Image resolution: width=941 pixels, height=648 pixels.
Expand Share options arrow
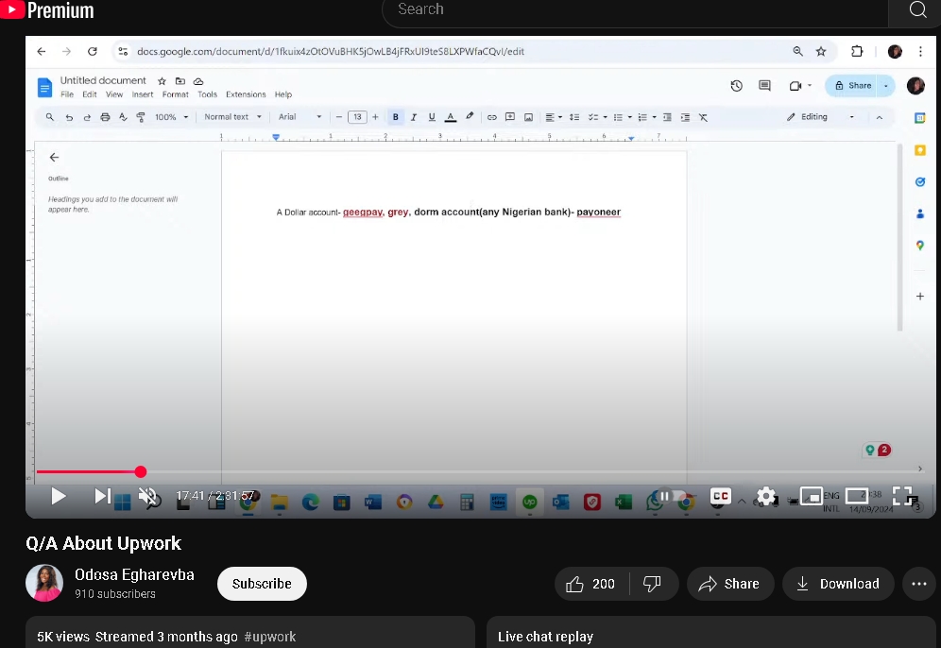[x=886, y=86]
